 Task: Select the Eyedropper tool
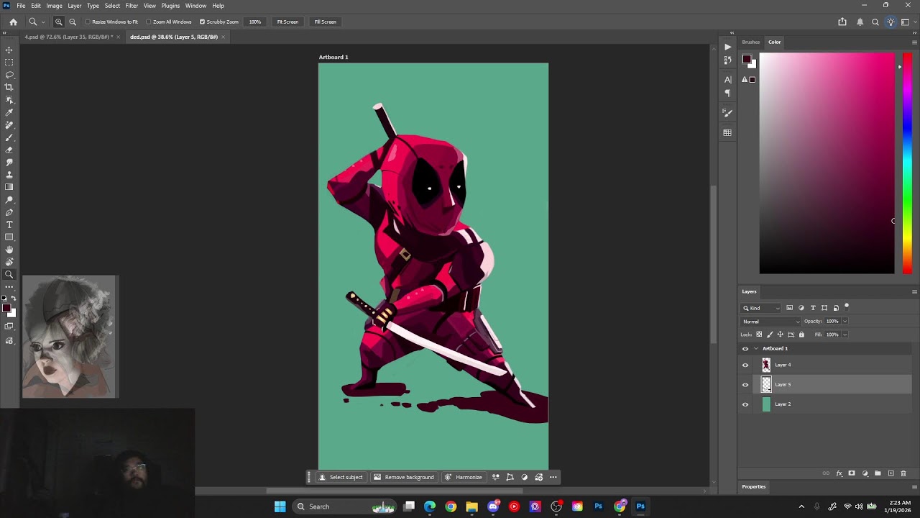tap(9, 112)
